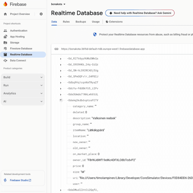Click the price value 0

tap(83, 166)
